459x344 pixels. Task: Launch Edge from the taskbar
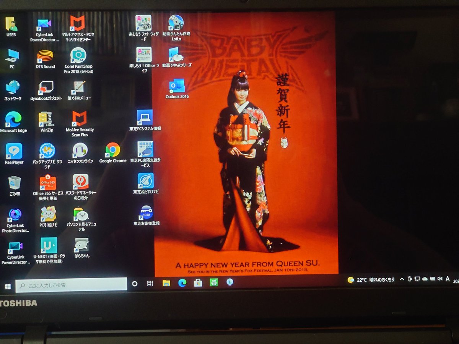pyautogui.click(x=182, y=283)
